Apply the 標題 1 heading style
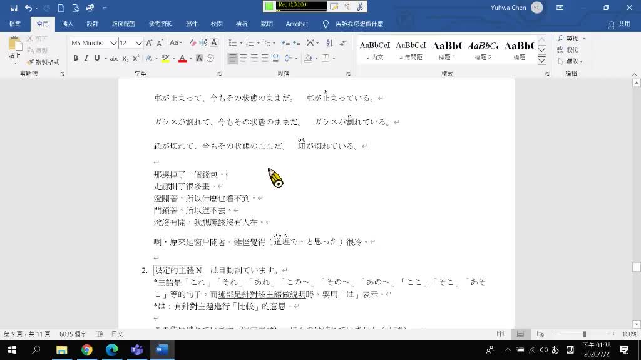 447,51
